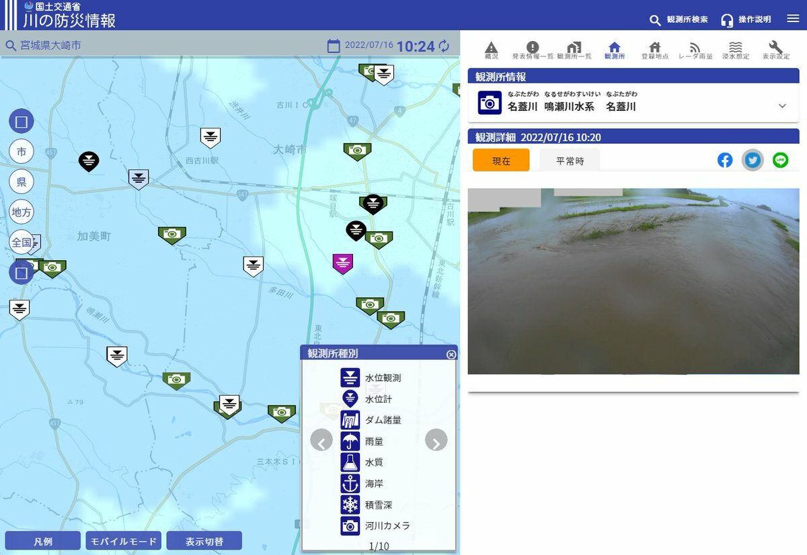Image resolution: width=807 pixels, height=555 pixels.
Task: Click the 水位計 legend icon
Action: pyautogui.click(x=350, y=398)
